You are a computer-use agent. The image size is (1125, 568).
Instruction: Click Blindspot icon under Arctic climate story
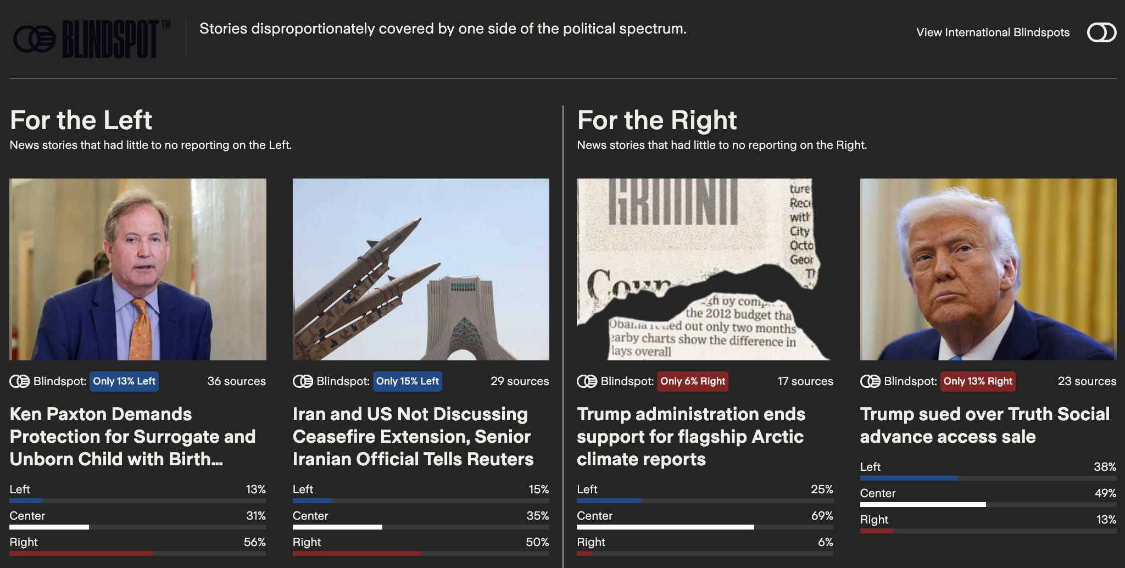pyautogui.click(x=587, y=381)
